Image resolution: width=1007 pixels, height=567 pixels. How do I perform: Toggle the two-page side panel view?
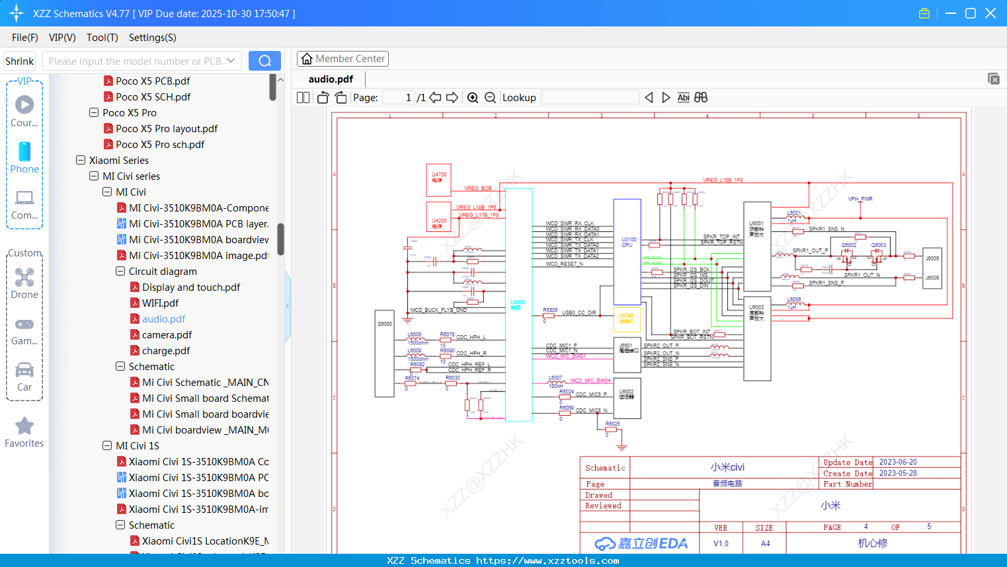pos(303,98)
